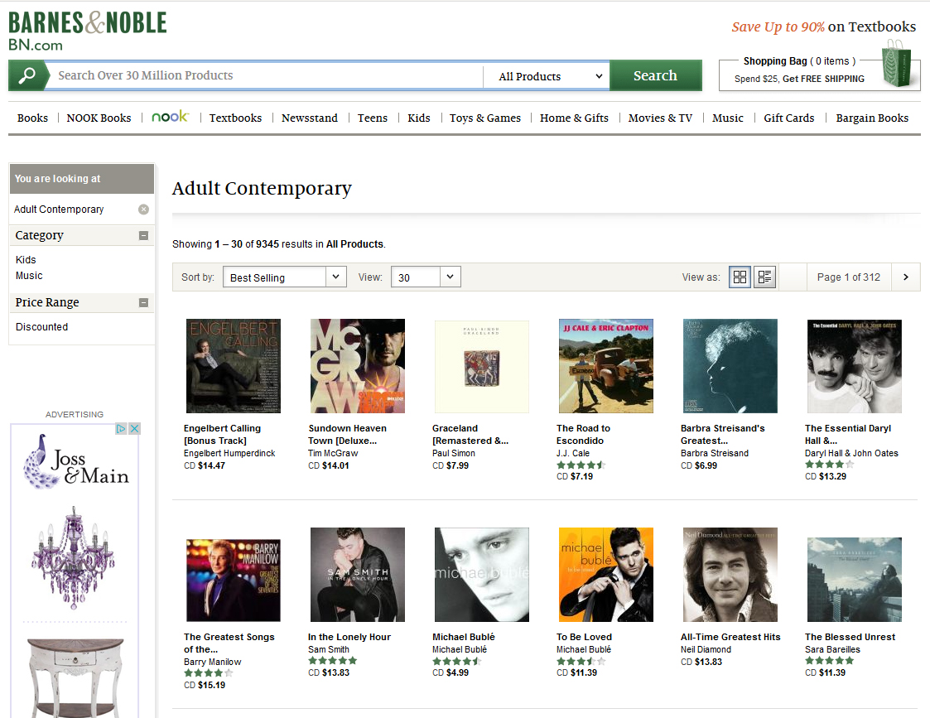This screenshot has height=718, width=930.
Task: Remove the Adult Contemporary filter with the X
Action: (x=144, y=209)
